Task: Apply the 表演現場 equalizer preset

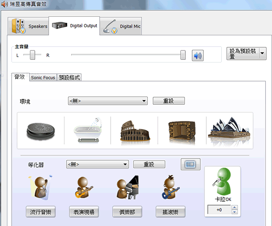Action: point(84,212)
